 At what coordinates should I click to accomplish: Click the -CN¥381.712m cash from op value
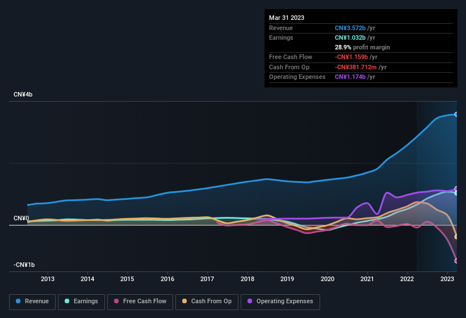[356, 67]
